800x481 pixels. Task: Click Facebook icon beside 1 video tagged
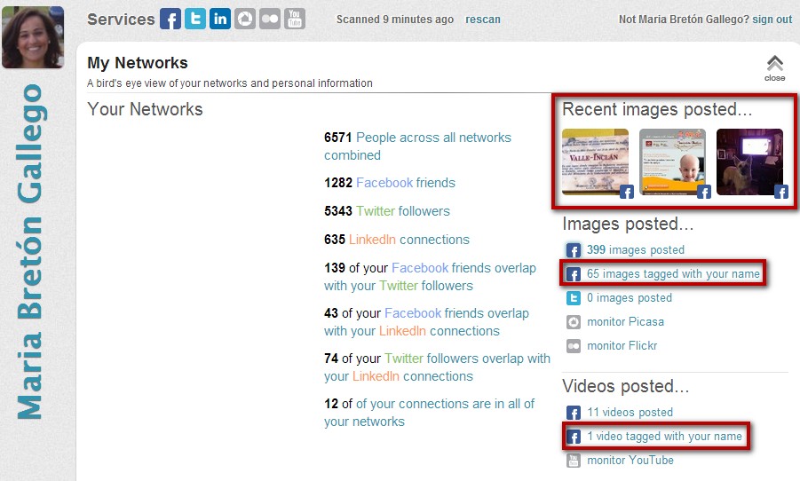click(574, 437)
